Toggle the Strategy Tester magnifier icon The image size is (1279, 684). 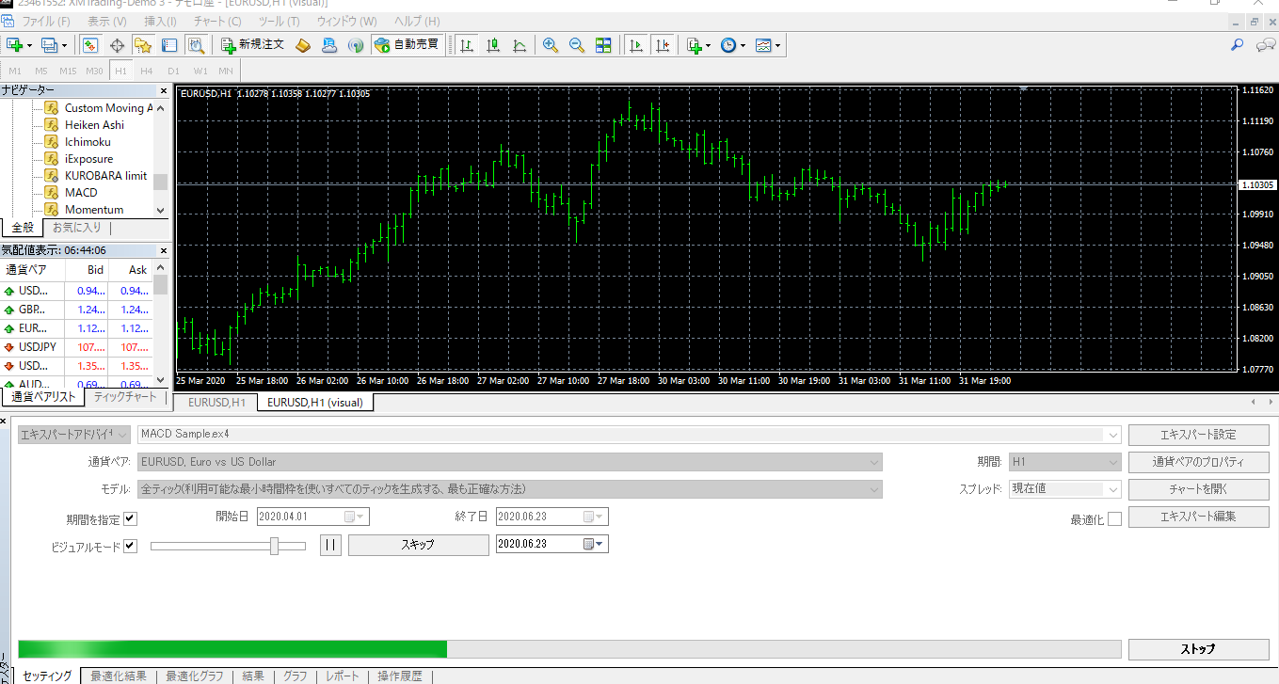click(x=196, y=44)
